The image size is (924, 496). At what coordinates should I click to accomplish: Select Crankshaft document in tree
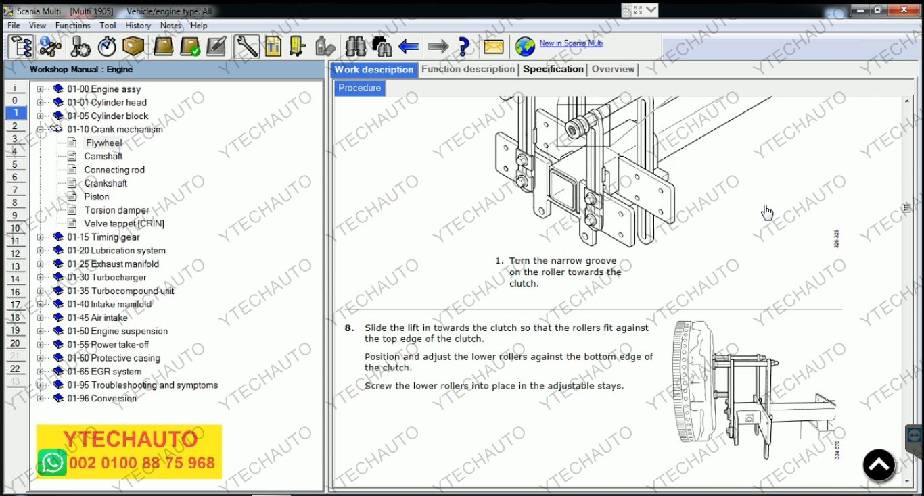(106, 183)
